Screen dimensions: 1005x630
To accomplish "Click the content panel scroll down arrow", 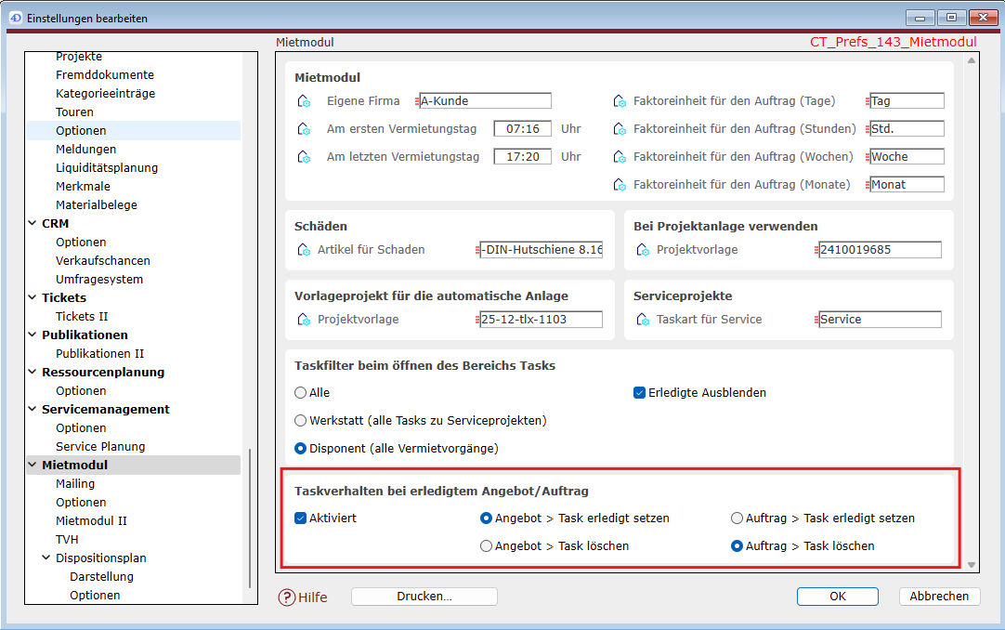I will [x=971, y=565].
